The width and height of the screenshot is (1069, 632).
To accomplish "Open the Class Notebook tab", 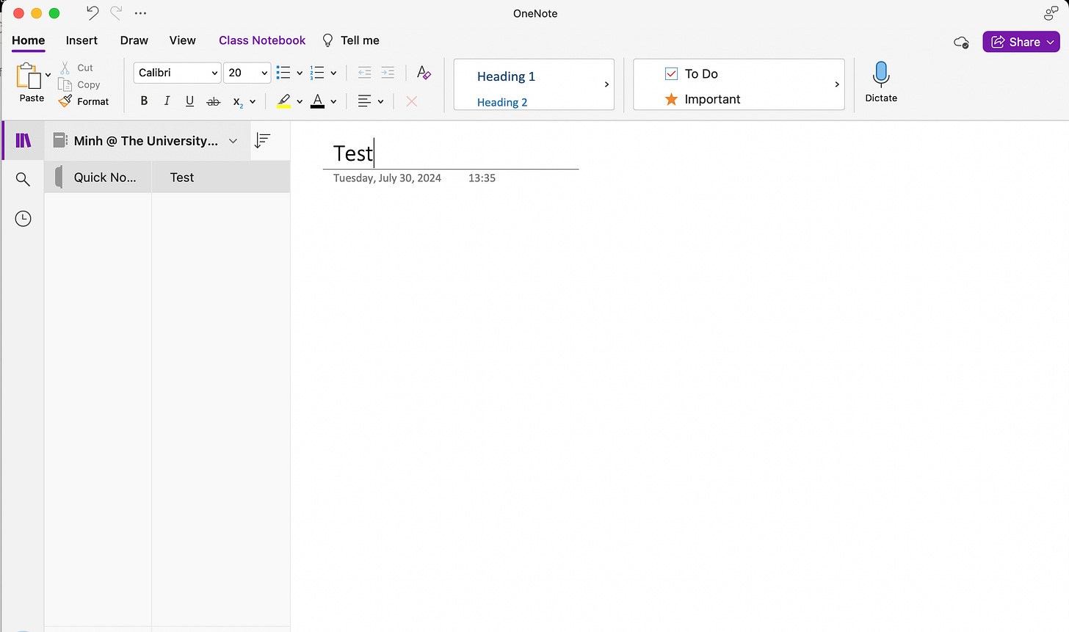I will 262,40.
